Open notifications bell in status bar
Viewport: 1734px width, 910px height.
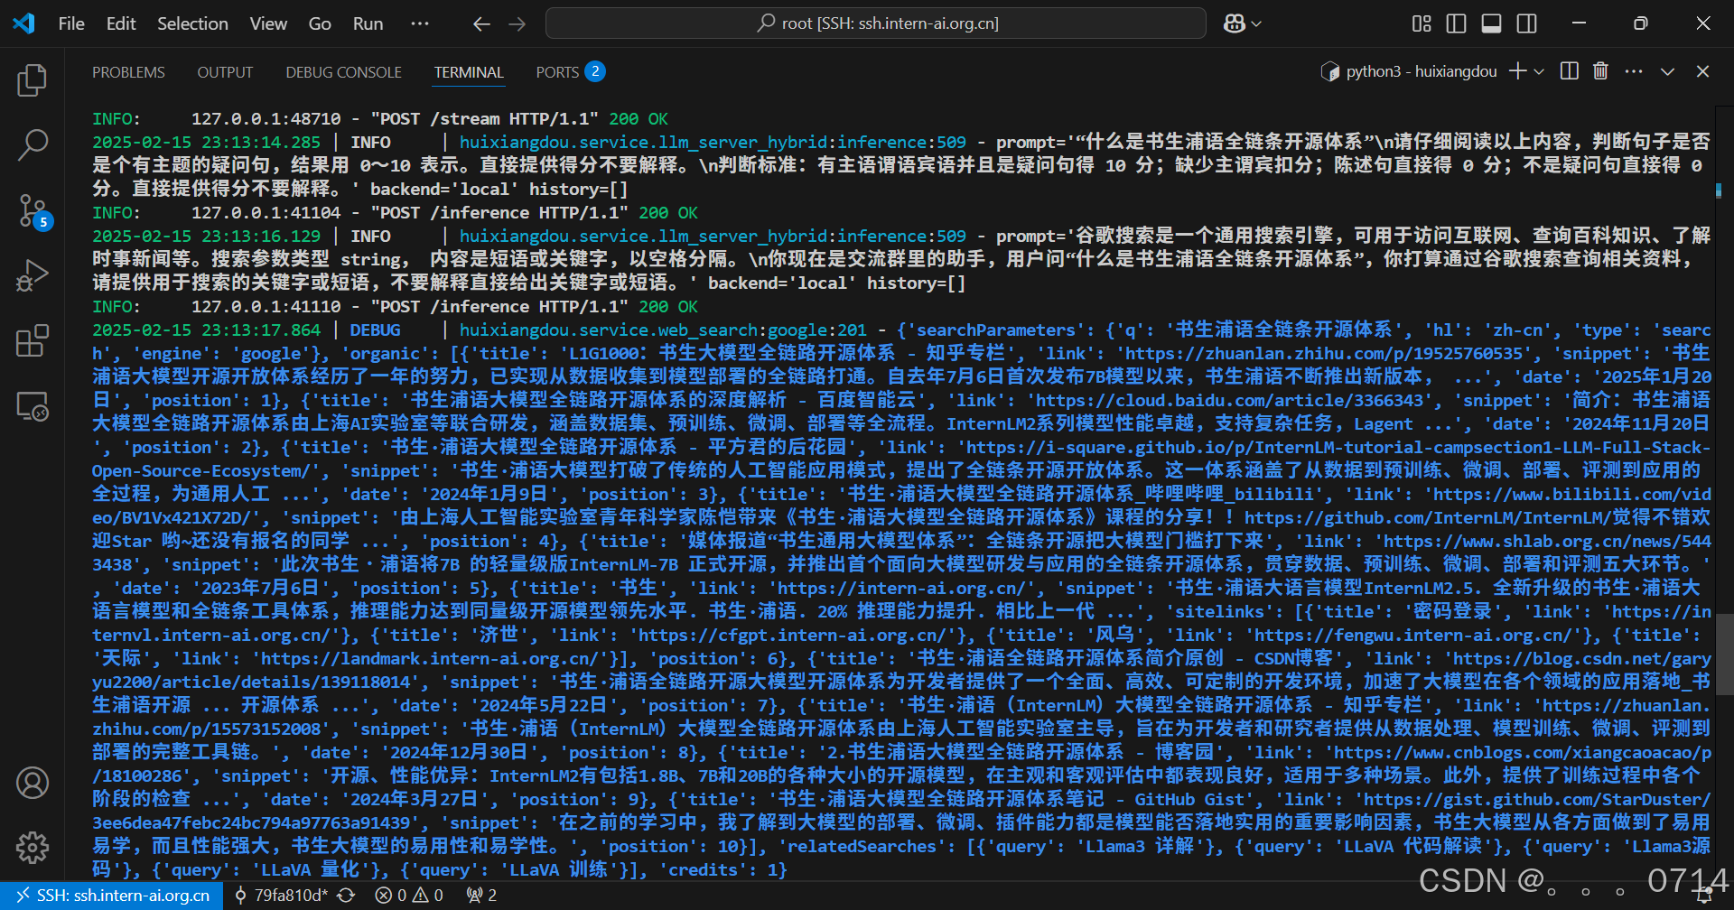coord(1705,896)
